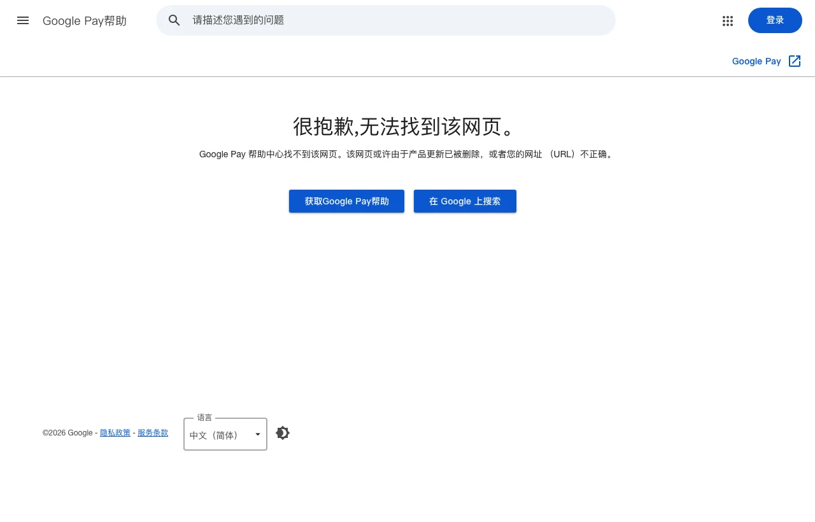Open the 服务条款 terms link
The width and height of the screenshot is (815, 522).
click(x=153, y=433)
